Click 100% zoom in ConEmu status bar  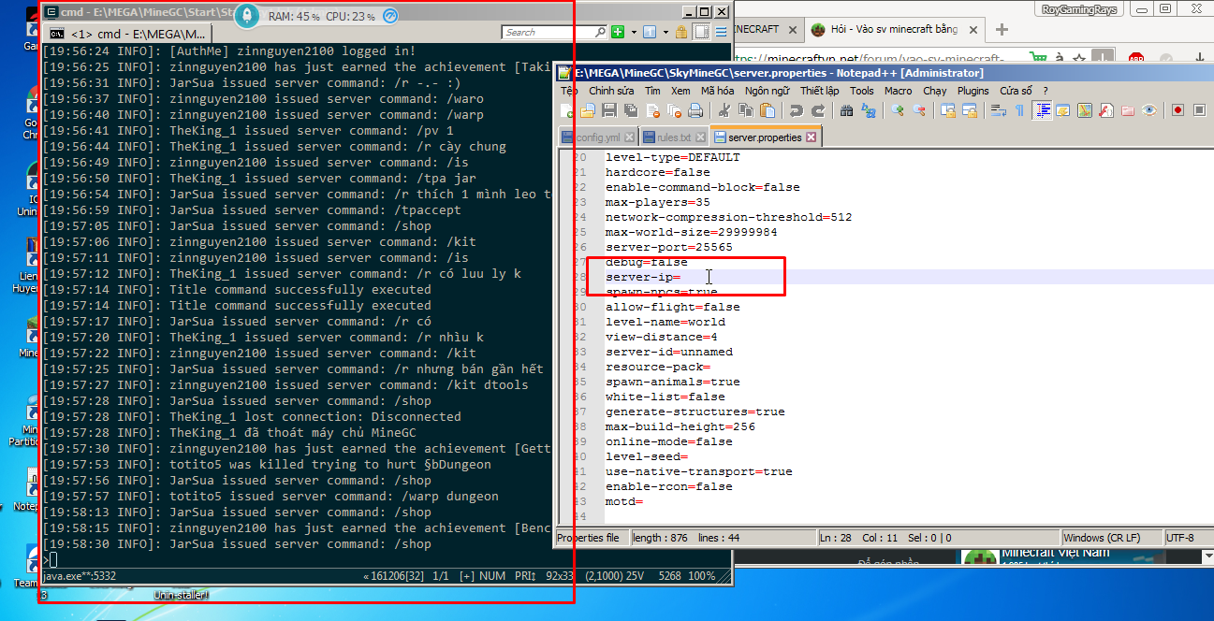coord(701,576)
